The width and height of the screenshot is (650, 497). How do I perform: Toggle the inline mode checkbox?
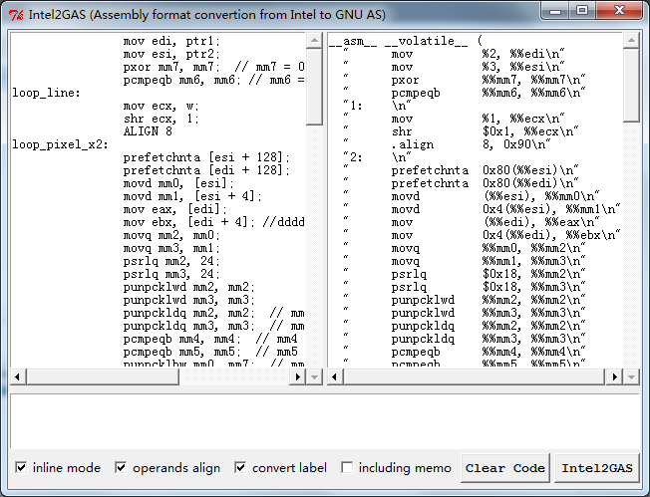coord(21,467)
